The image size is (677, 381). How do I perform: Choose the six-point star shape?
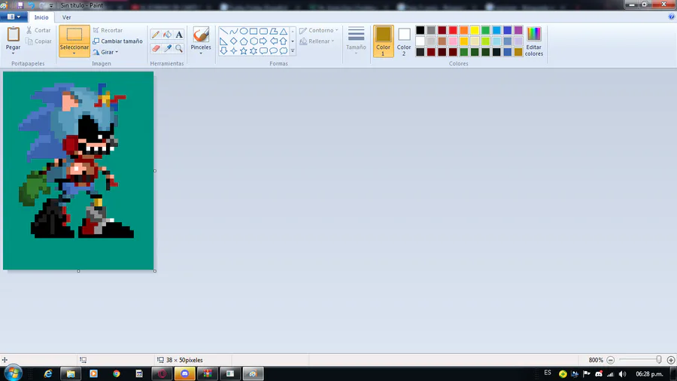click(x=253, y=51)
